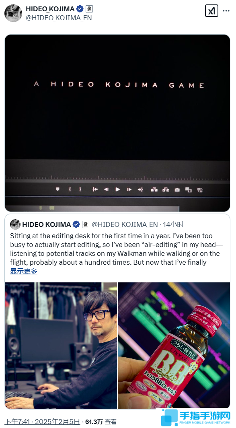Click the camera export frame icon in photo
The image size is (236, 428).
(177, 190)
